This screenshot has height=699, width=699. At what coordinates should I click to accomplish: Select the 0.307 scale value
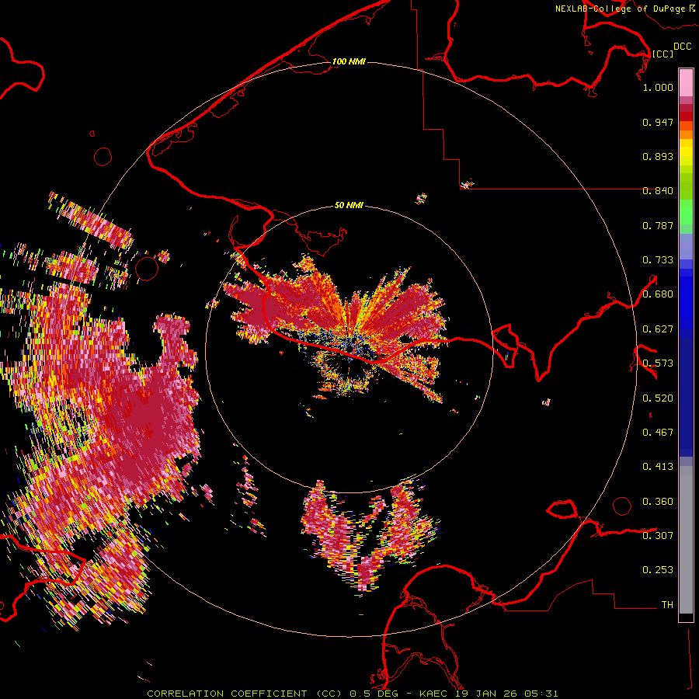[x=658, y=536]
